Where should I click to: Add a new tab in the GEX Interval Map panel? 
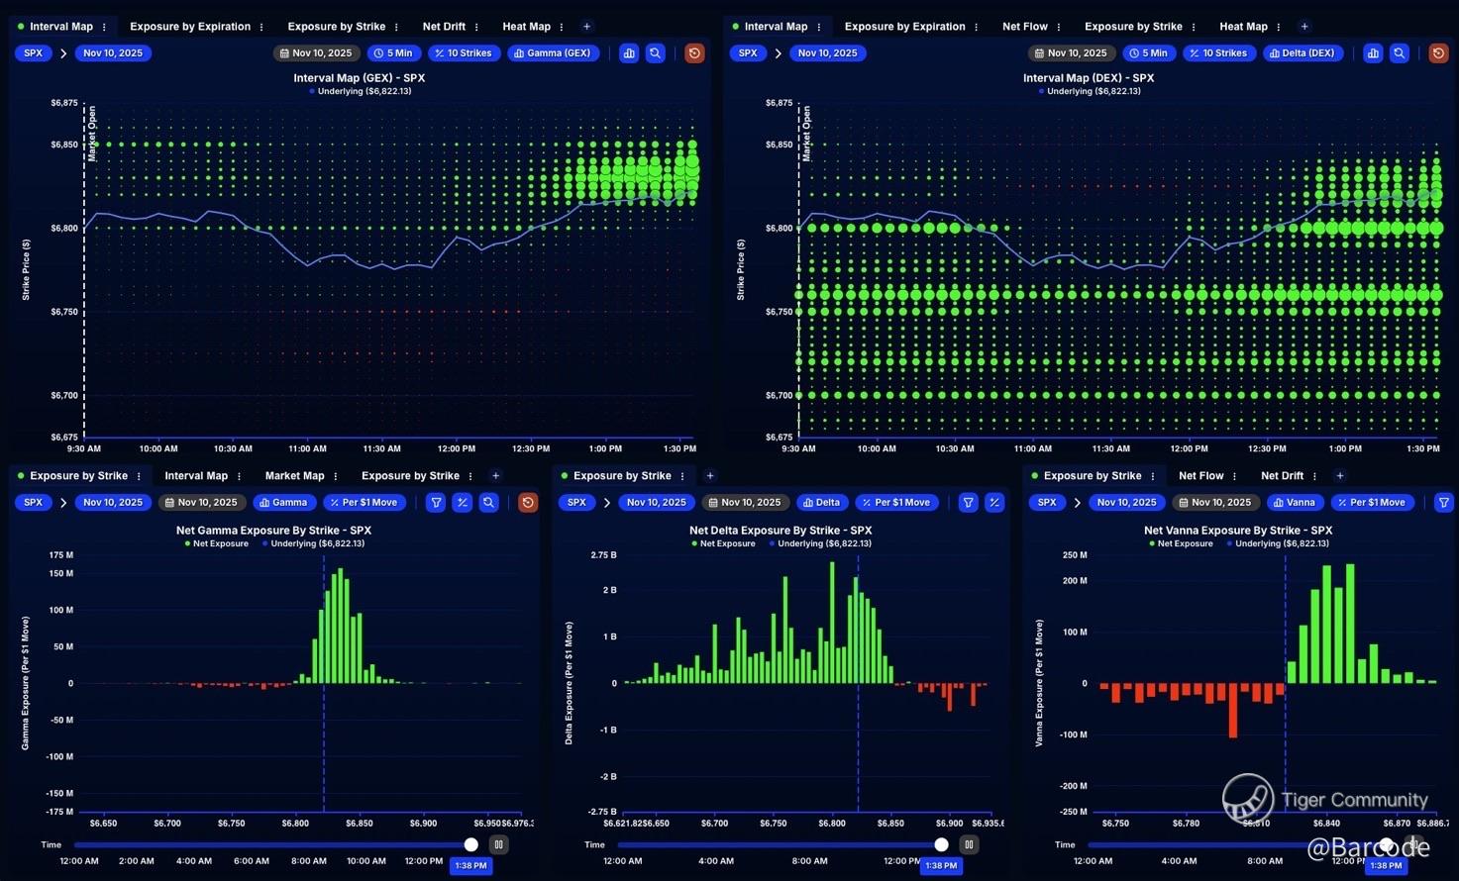[586, 27]
